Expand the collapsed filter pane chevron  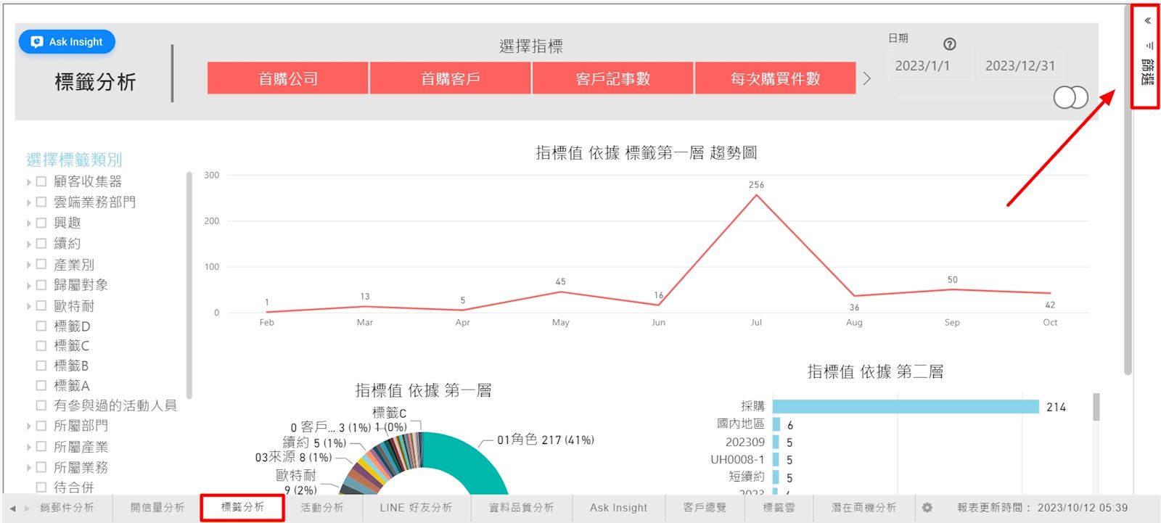tap(1147, 20)
